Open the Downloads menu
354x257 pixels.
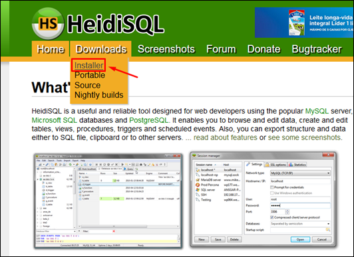click(101, 49)
